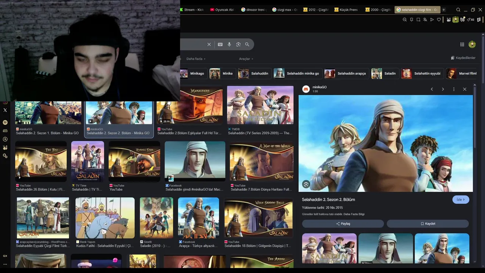Open browser tab search magnifier
This screenshot has width=485, height=273.
pyautogui.click(x=458, y=10)
